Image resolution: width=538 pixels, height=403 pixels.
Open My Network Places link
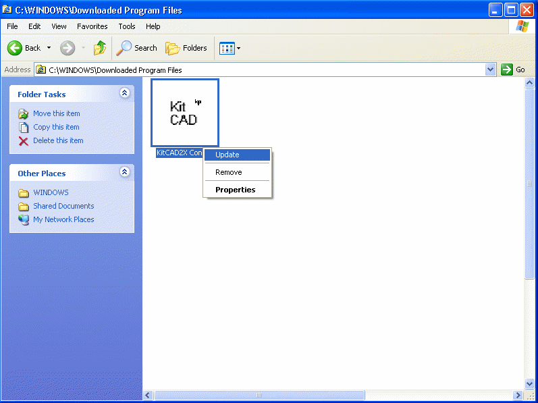[63, 219]
